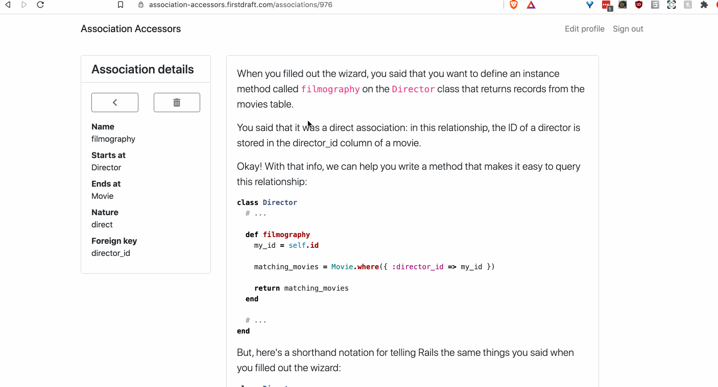Click the 'director_id' foreign key value
This screenshot has height=387, width=718.
(111, 253)
